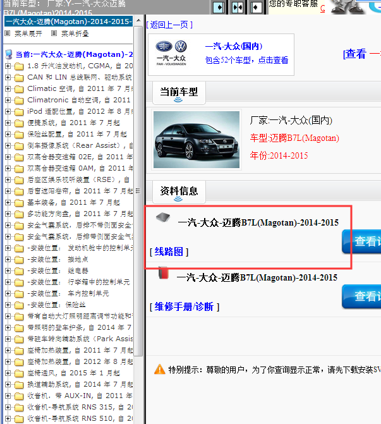Select the highlighted 一汽大众-迈腾(Magotan)-2014-2015 title bar
381x424 pixels.
pyautogui.click(x=68, y=21)
